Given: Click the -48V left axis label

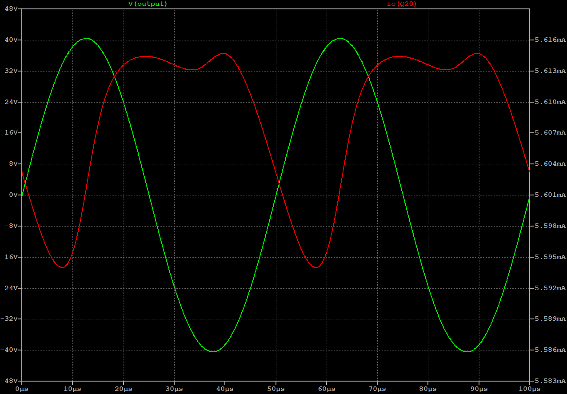Looking at the screenshot, I should tap(9, 381).
